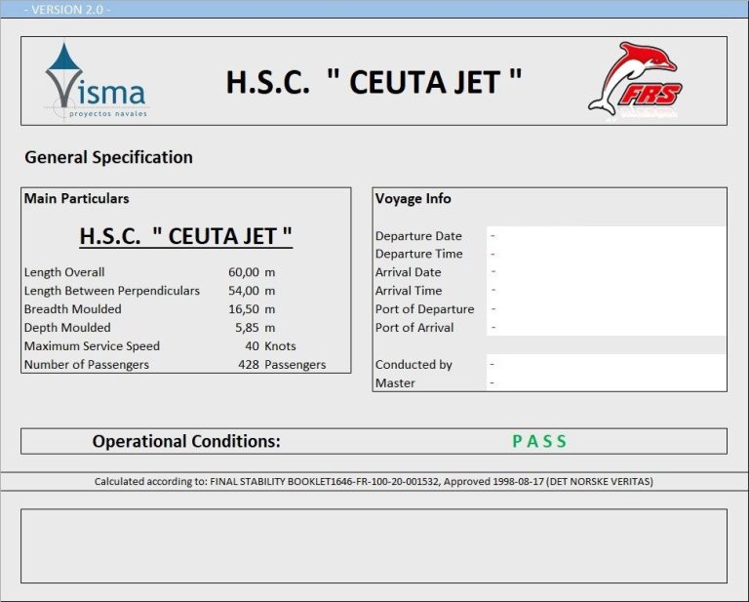Viewport: 749px width, 602px height.
Task: Click the 'Main Particulars' heading
Action: [76, 198]
